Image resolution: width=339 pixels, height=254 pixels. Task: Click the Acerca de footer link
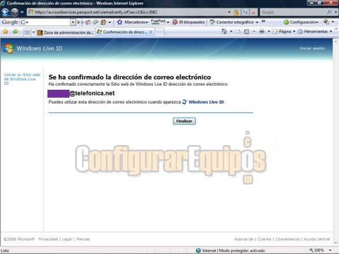(244, 239)
